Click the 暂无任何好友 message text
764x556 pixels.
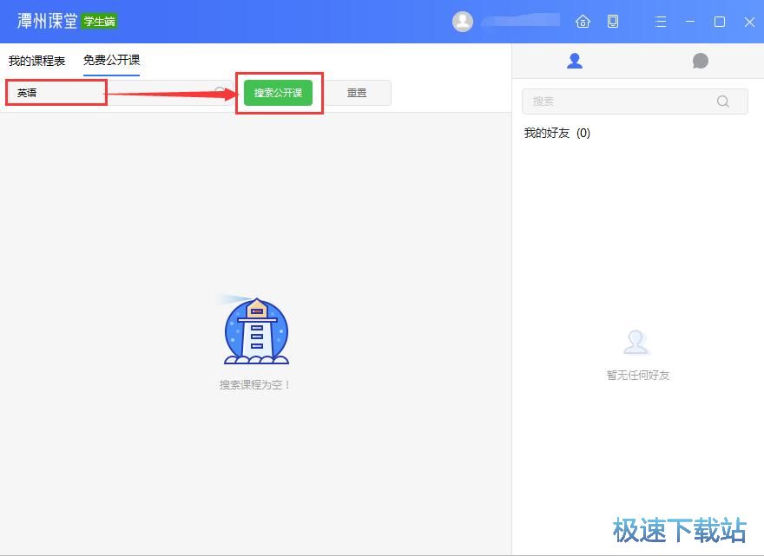coord(638,375)
